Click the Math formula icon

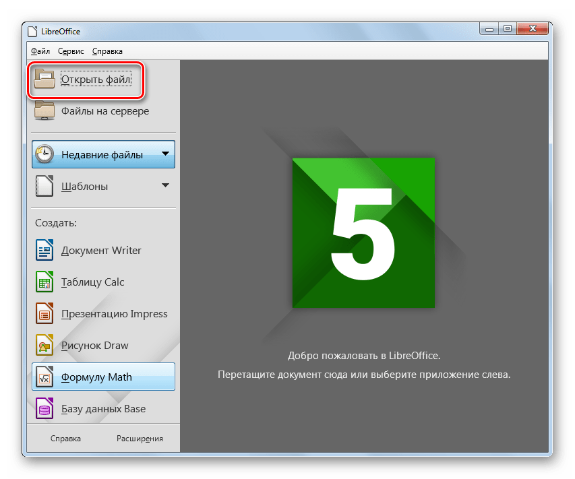pyautogui.click(x=44, y=377)
